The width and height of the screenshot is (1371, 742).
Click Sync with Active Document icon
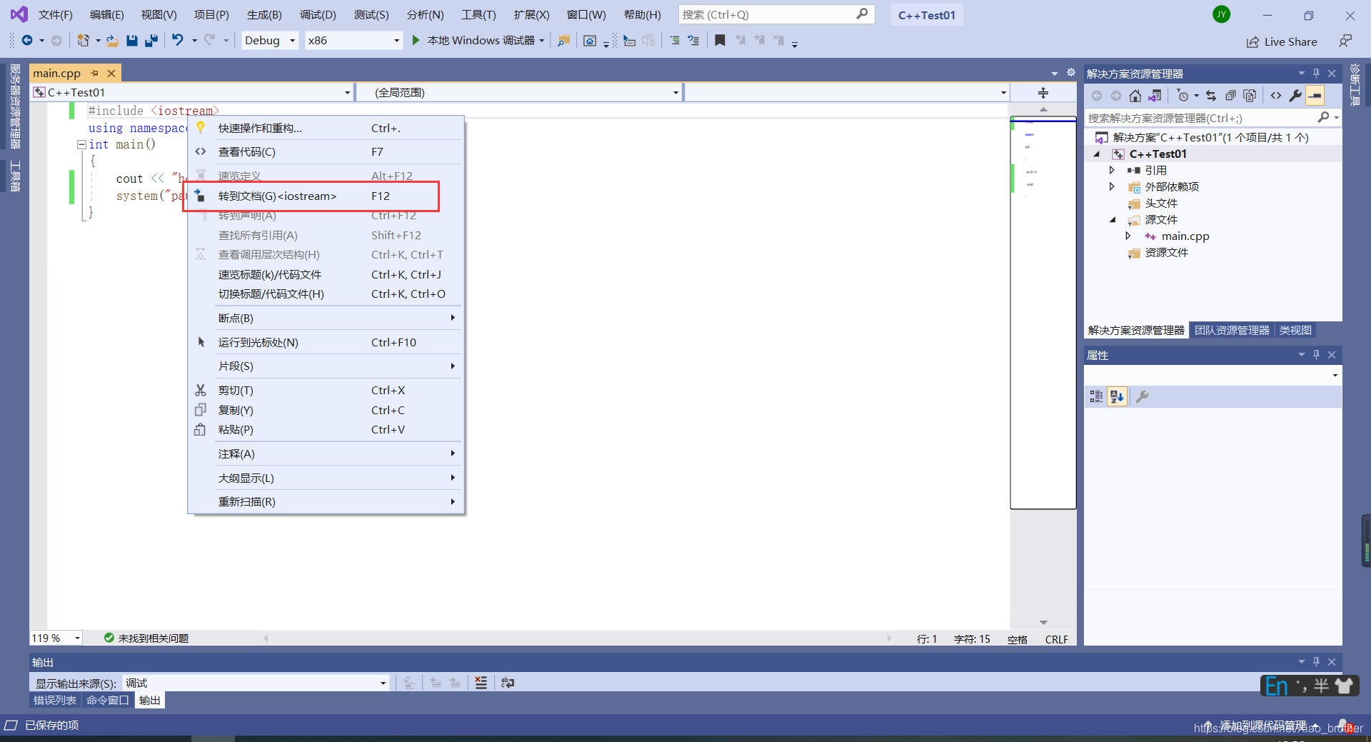tap(1211, 96)
